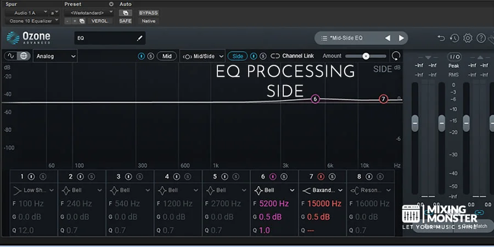
Task: Toggle the Side channel power button
Action: coord(254,56)
